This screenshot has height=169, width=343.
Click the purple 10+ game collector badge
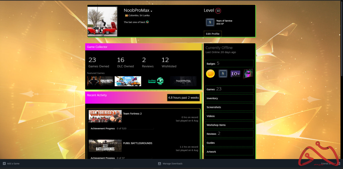[236, 74]
